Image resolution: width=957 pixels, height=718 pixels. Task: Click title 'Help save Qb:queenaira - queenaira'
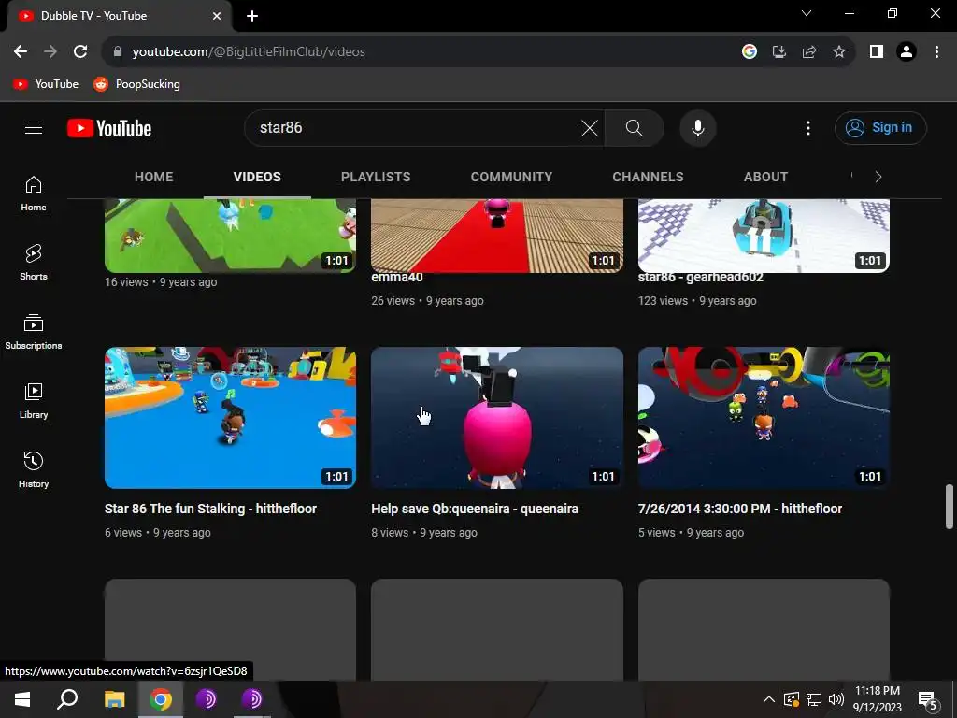coord(475,509)
